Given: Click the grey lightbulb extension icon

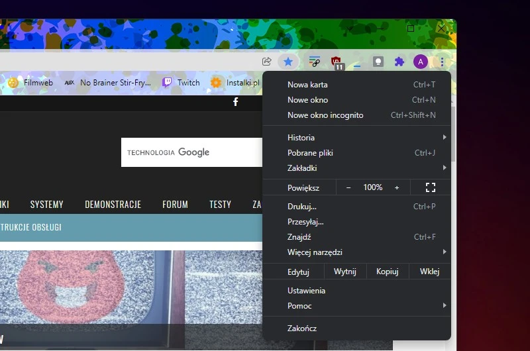Looking at the screenshot, I should 378,62.
